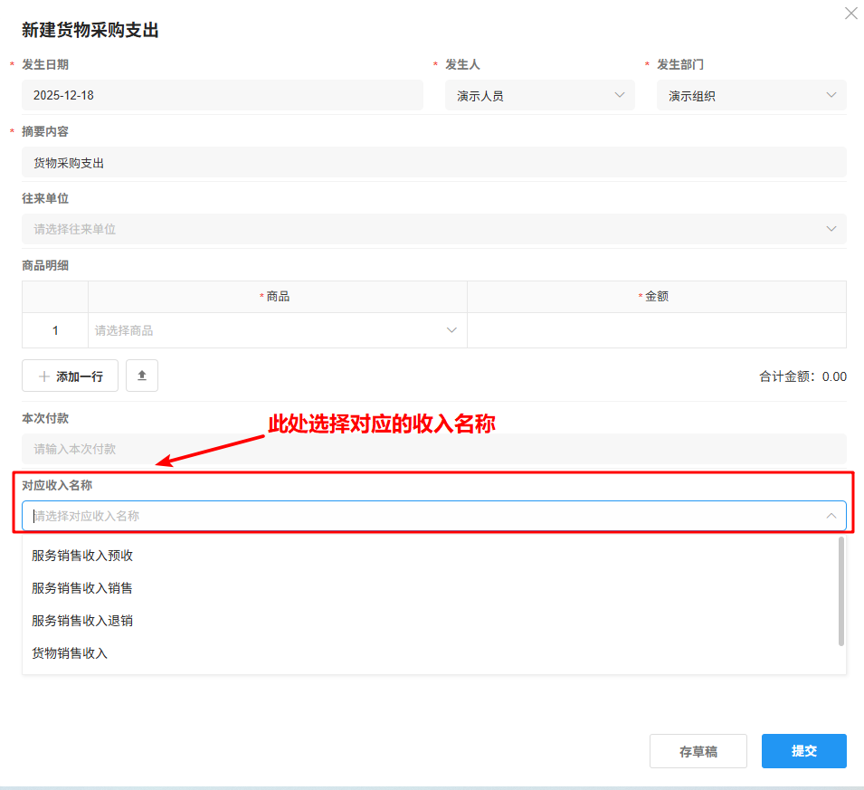This screenshot has height=790, width=864.
Task: Click the batch import upload icon
Action: [142, 376]
